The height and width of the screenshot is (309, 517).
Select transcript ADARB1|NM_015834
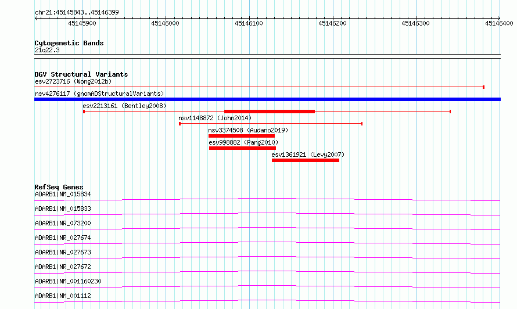click(63, 194)
